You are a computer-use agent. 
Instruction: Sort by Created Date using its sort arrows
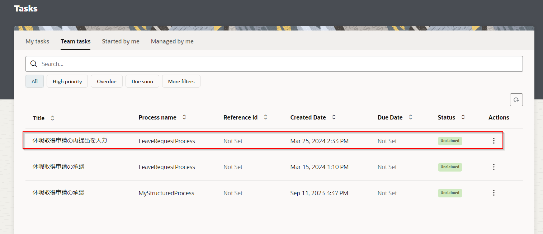[x=334, y=117]
